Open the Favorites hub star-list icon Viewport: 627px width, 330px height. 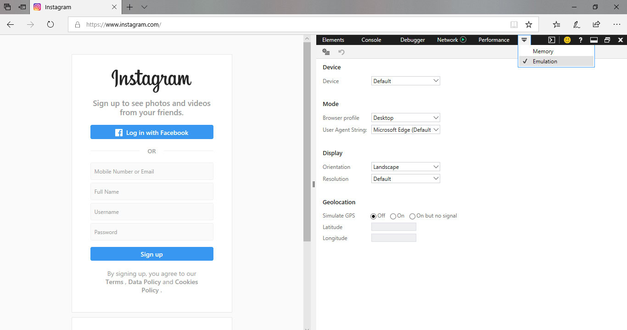556,24
